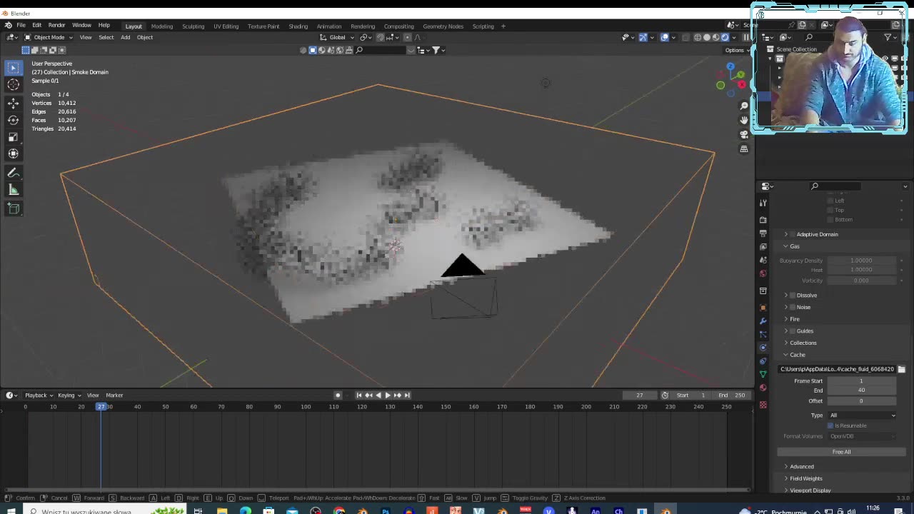Open the Texture properties checker tab

tap(763, 405)
